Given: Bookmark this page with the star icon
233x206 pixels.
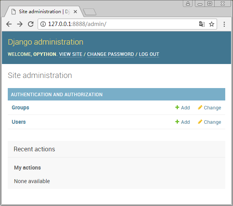Looking at the screenshot, I should tap(212, 24).
